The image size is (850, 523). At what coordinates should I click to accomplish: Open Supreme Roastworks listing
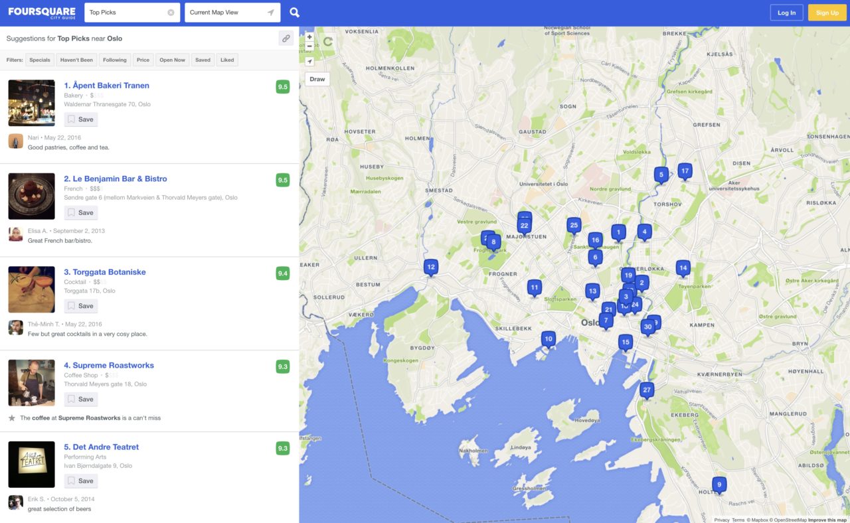pyautogui.click(x=109, y=366)
